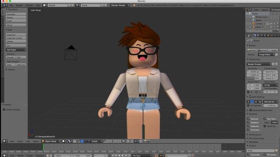Open the Render menu in the top header
280x157 pixels.
(19, 5)
